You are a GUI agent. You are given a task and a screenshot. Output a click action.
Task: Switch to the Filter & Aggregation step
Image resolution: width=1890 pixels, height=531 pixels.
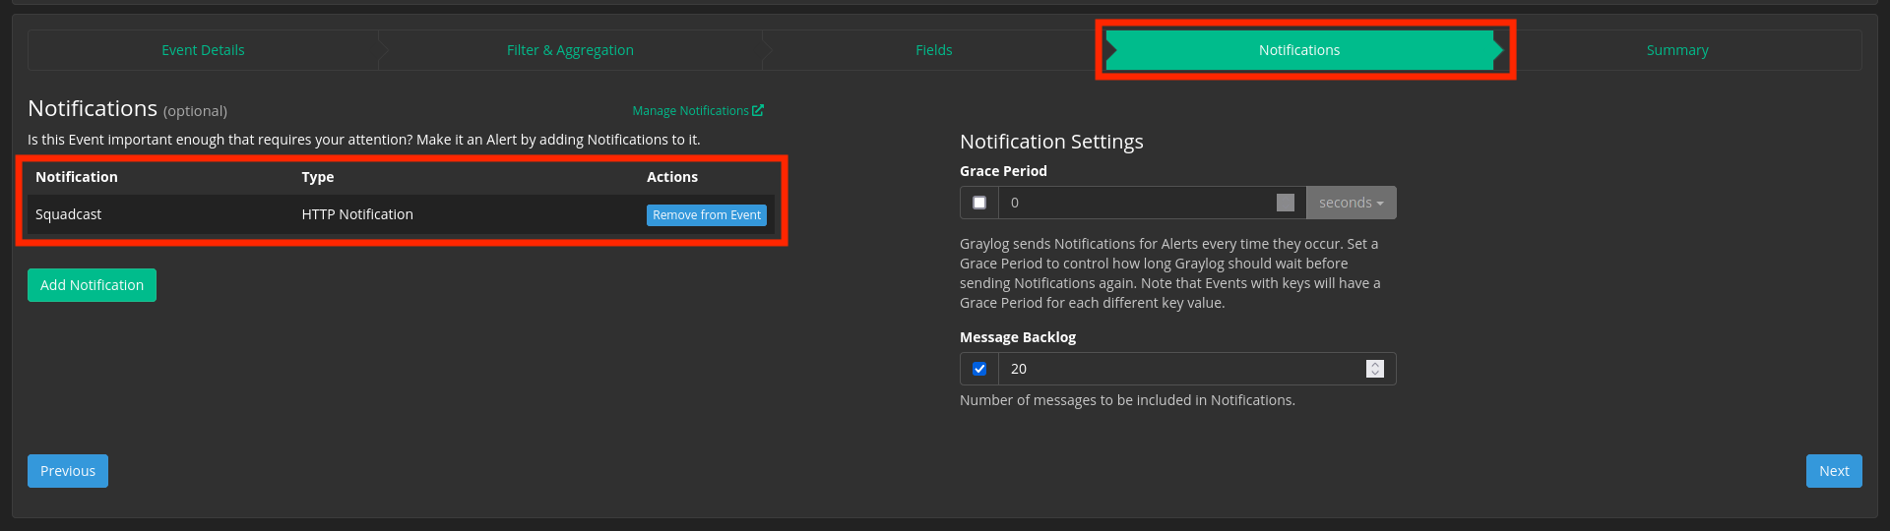click(x=570, y=50)
